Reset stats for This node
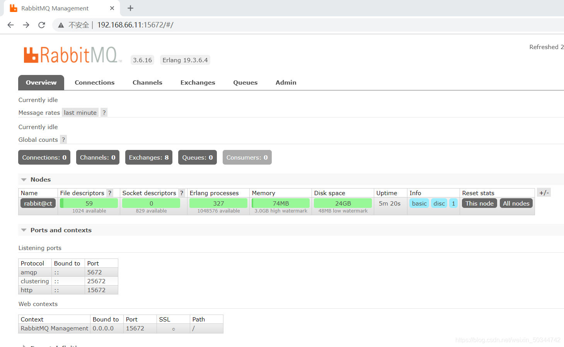 [479, 203]
